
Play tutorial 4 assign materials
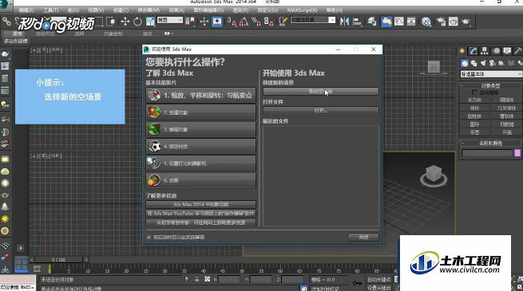(200, 146)
